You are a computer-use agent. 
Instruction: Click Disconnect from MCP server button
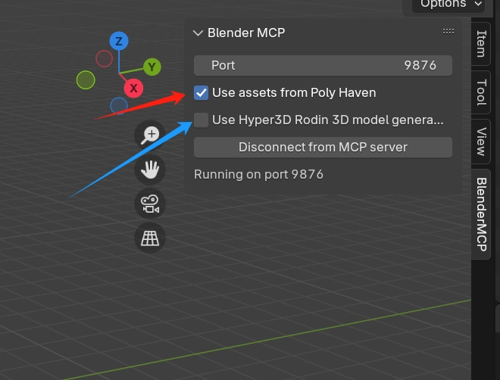[323, 147]
